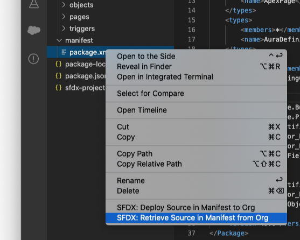Screen dimensions: 300x240
Task: Click line number 15 in editor gutter
Action: coord(192,20)
